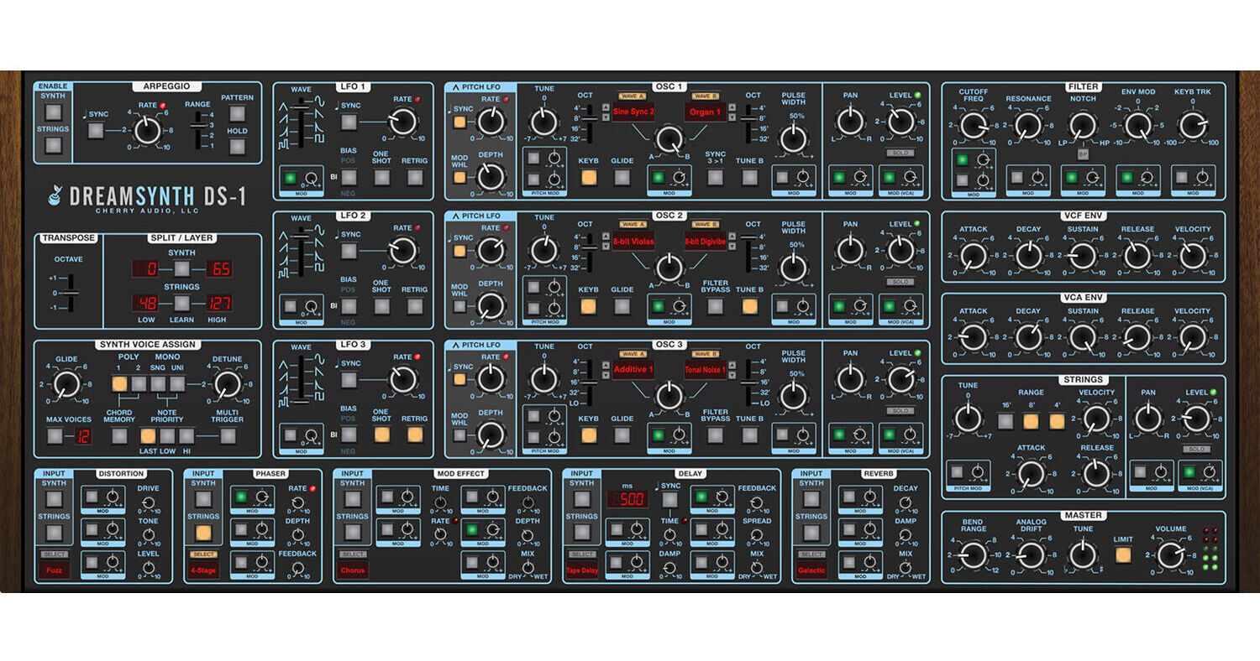Open the Galactic reverb type selector

click(x=811, y=570)
